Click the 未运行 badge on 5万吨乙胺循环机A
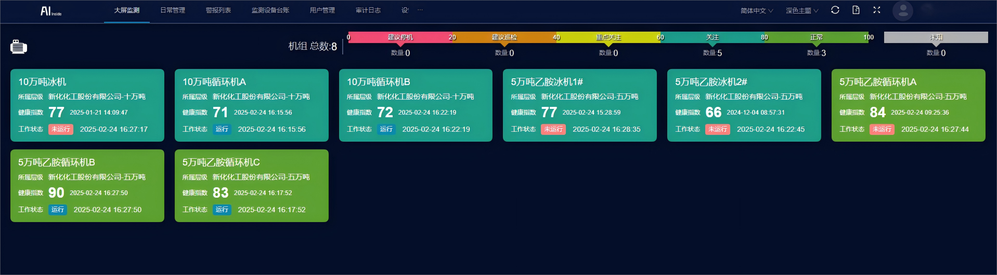Screen dimensions: 997x275 (882, 129)
